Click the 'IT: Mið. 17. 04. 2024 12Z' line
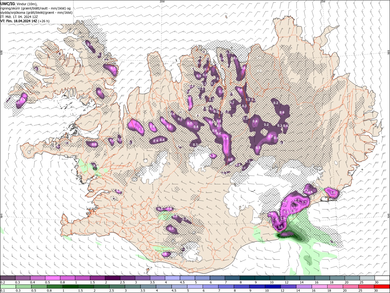The image size is (390, 293). coord(19,17)
